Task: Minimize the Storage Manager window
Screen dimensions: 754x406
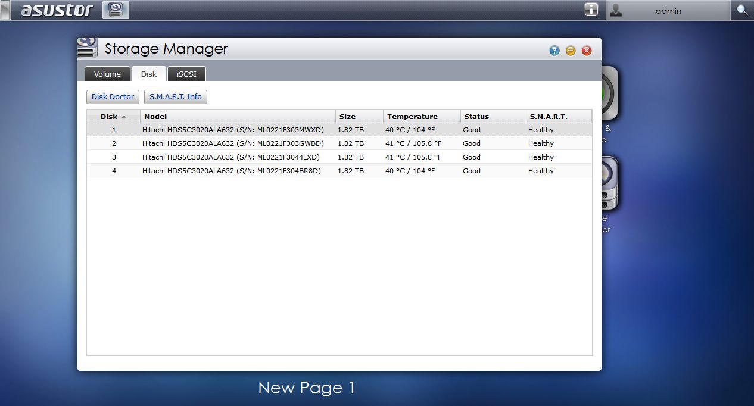Action: point(571,51)
